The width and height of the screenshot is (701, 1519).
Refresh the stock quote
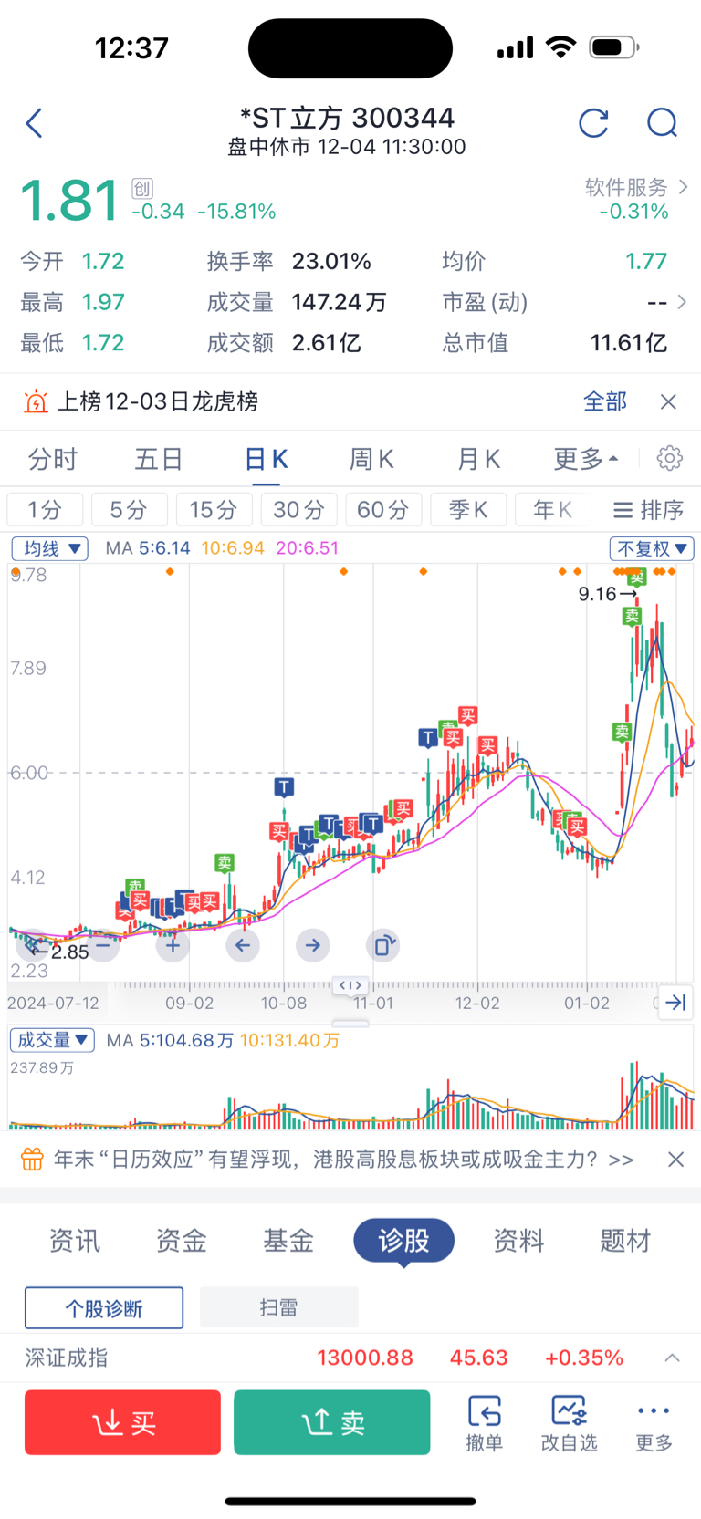click(593, 123)
